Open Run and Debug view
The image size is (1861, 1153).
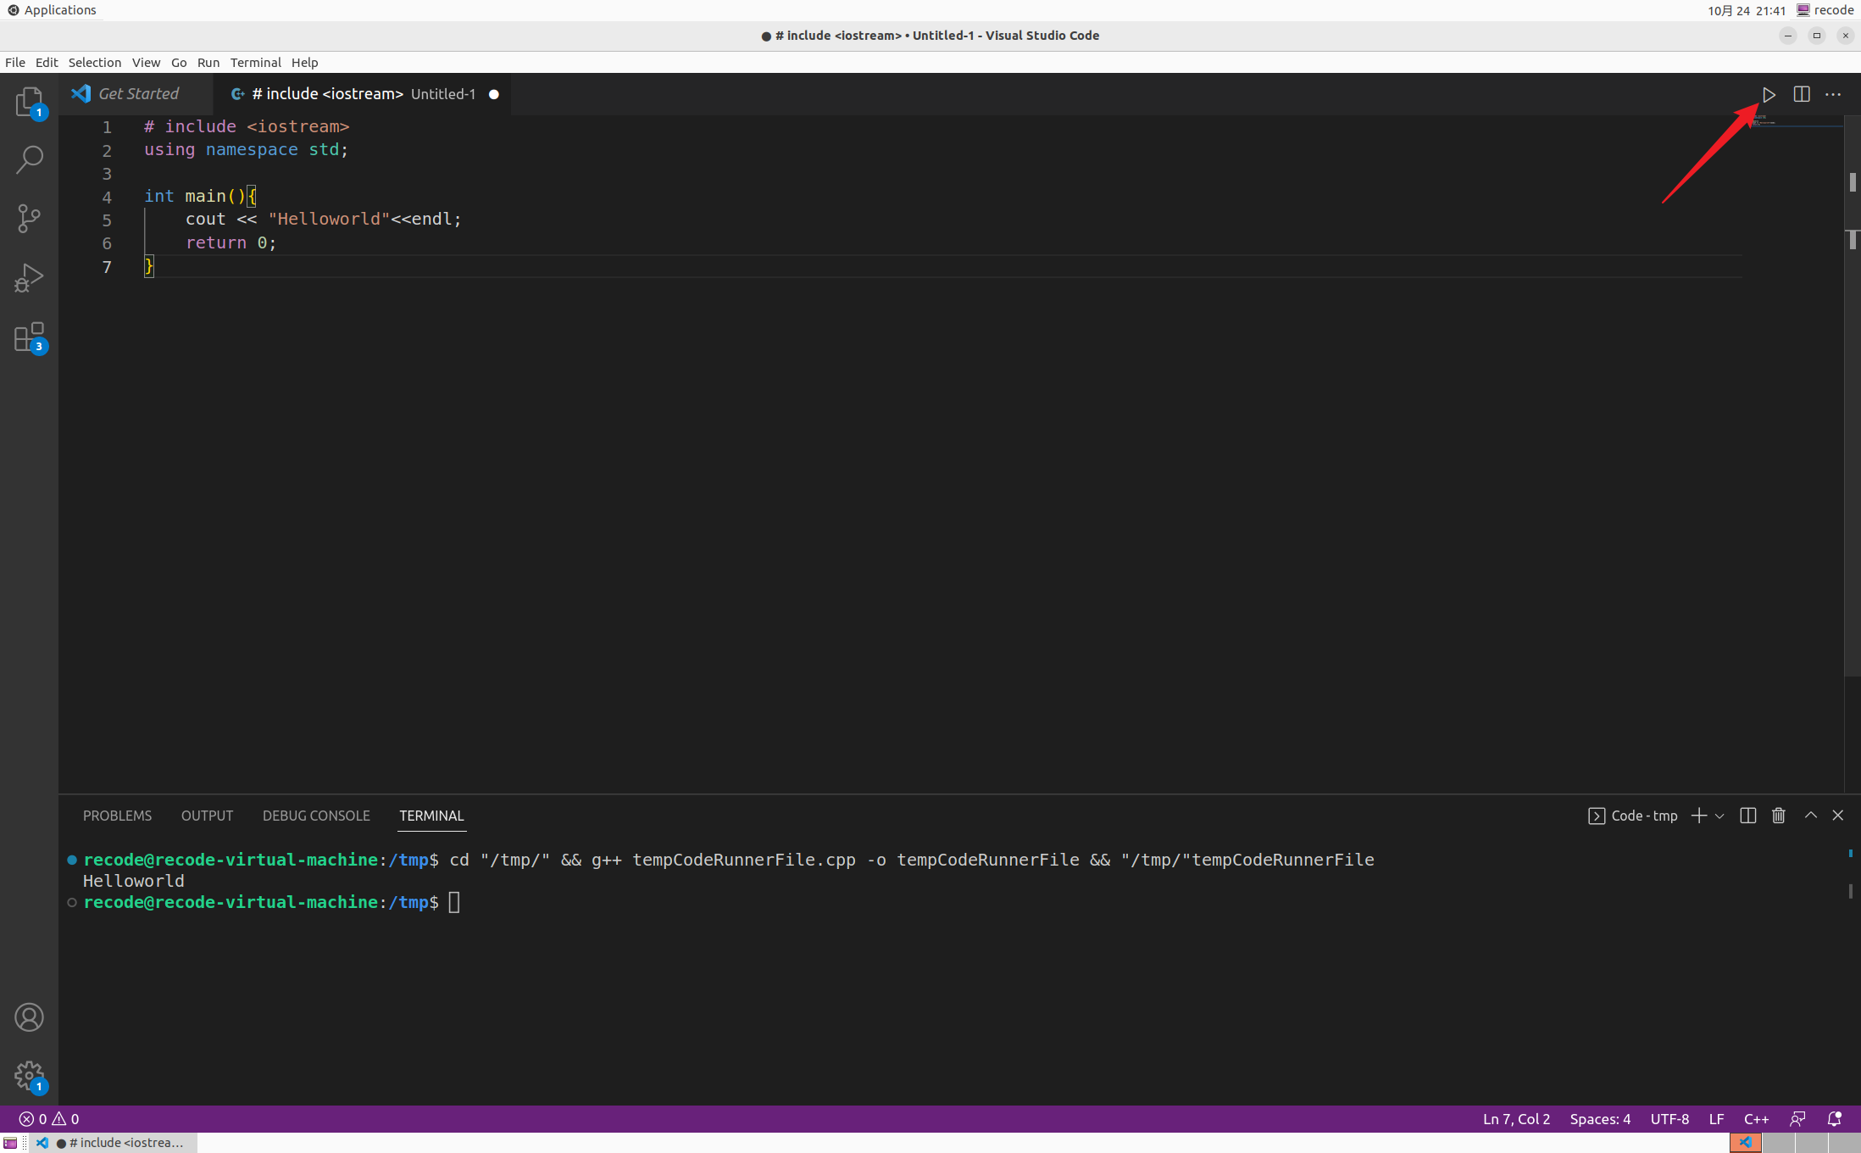29,277
